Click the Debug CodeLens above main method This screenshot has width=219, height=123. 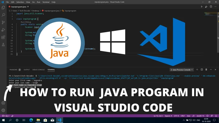(28, 22)
